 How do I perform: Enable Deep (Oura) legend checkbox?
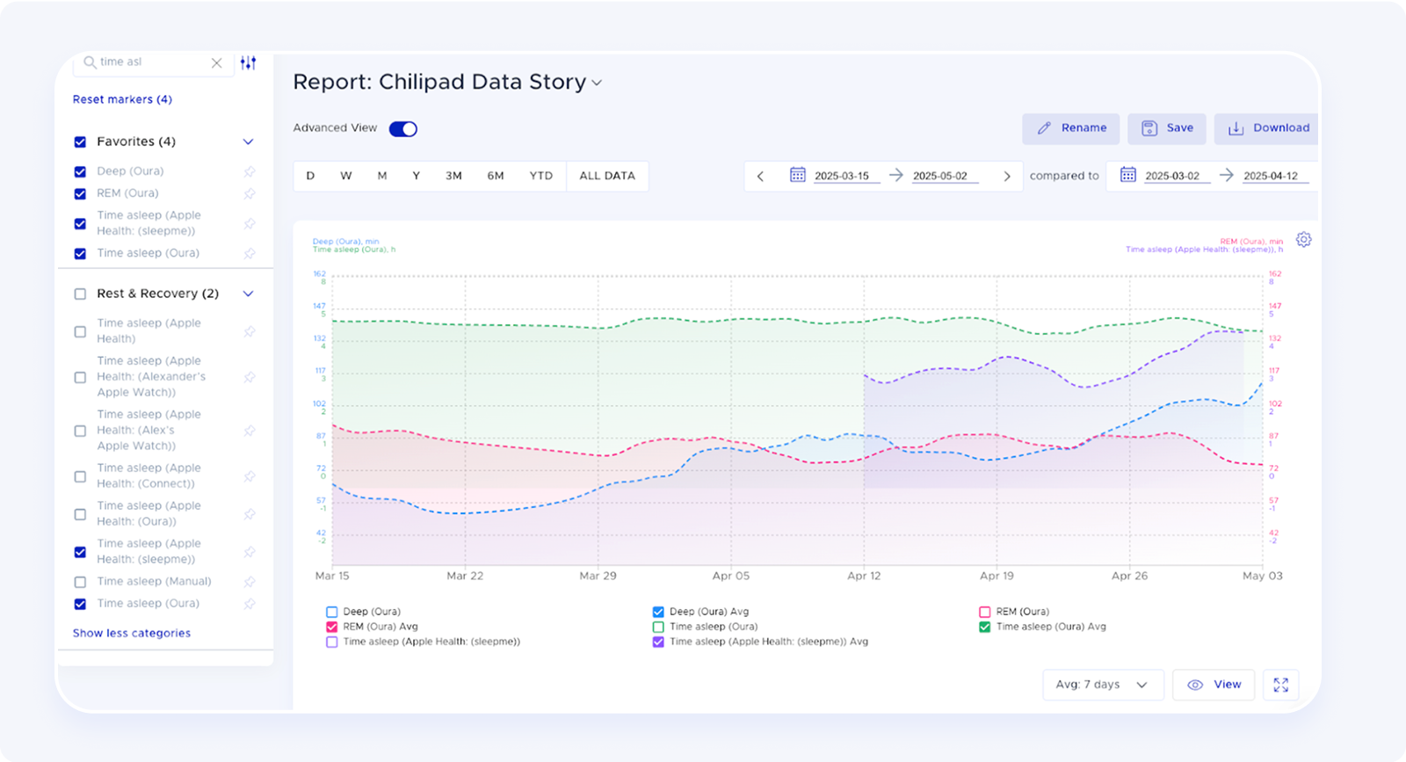331,612
